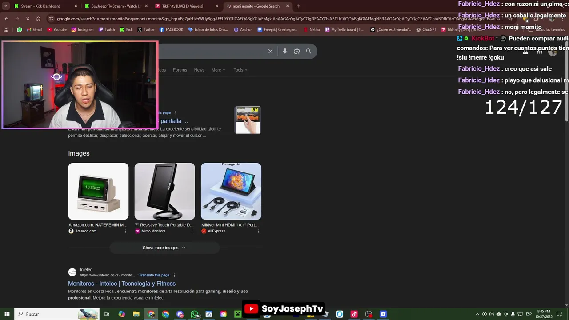Expand Show more images

coord(164,248)
